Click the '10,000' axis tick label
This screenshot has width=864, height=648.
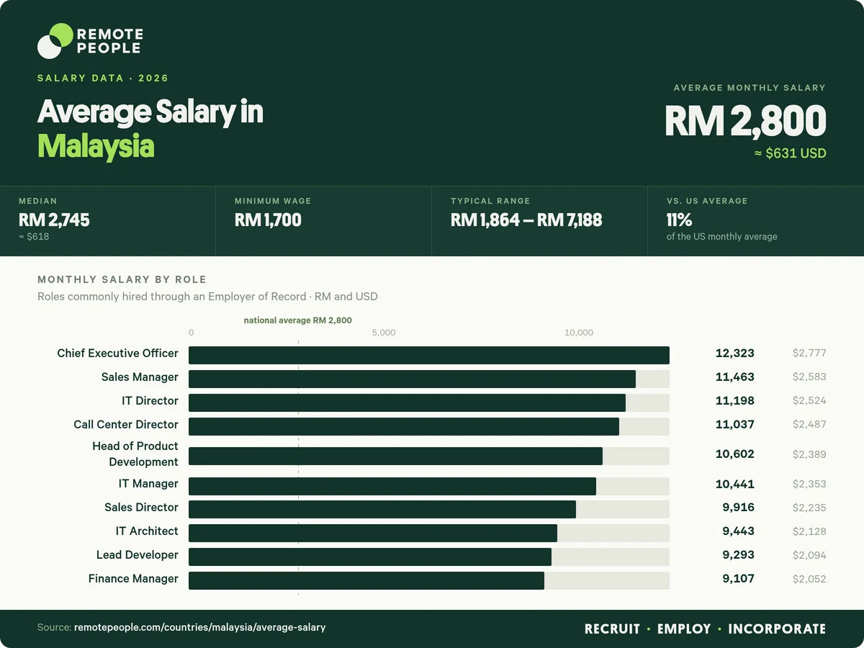click(579, 333)
